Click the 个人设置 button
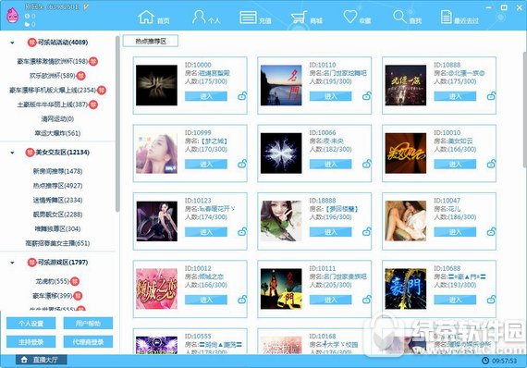 (31, 324)
